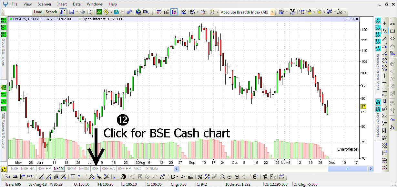
Task: Open the MCX NCX exchange panel icon
Action: click(4, 20)
